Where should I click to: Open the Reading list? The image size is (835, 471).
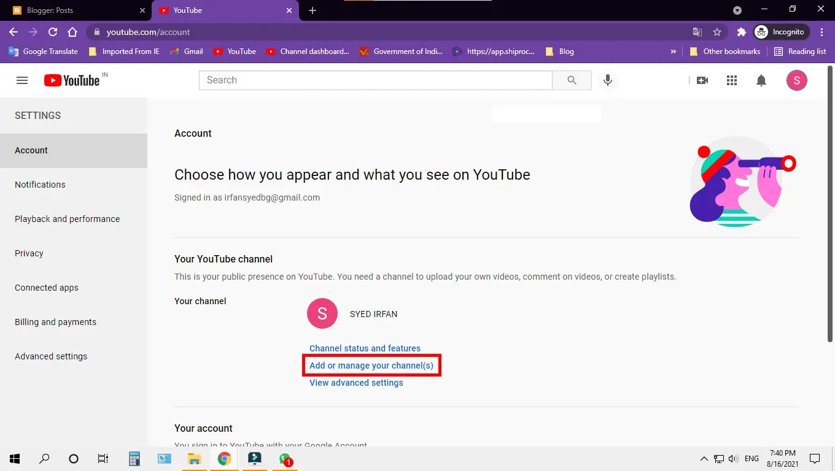[x=800, y=52]
